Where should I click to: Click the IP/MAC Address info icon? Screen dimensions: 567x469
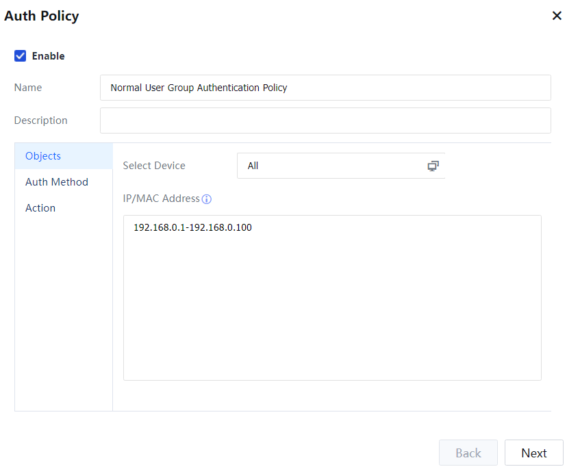[207, 199]
